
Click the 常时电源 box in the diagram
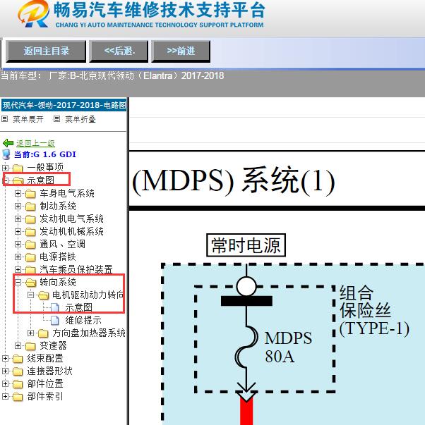pos(246,245)
